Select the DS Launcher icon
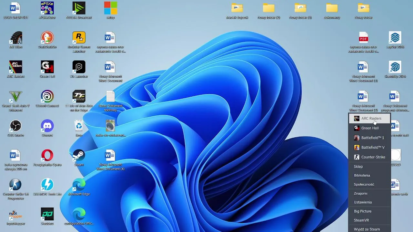This screenshot has height=232, width=413. pyautogui.click(x=79, y=69)
